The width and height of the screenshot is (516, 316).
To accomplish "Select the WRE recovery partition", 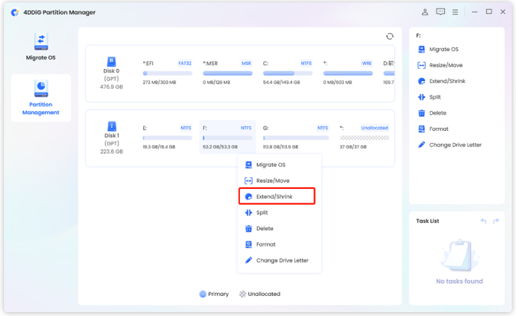I will 348,73.
